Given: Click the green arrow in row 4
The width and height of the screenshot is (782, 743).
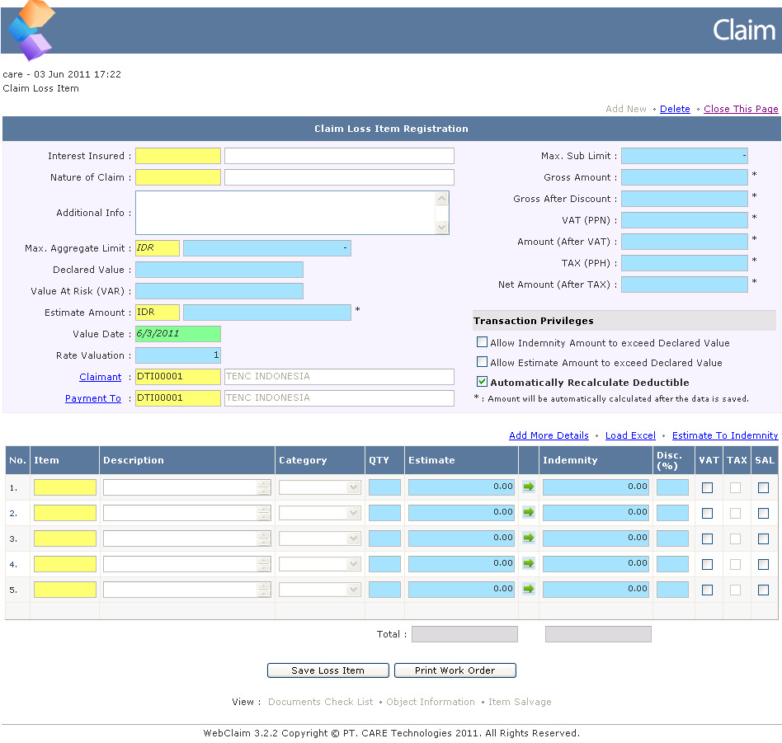Looking at the screenshot, I should click(529, 564).
